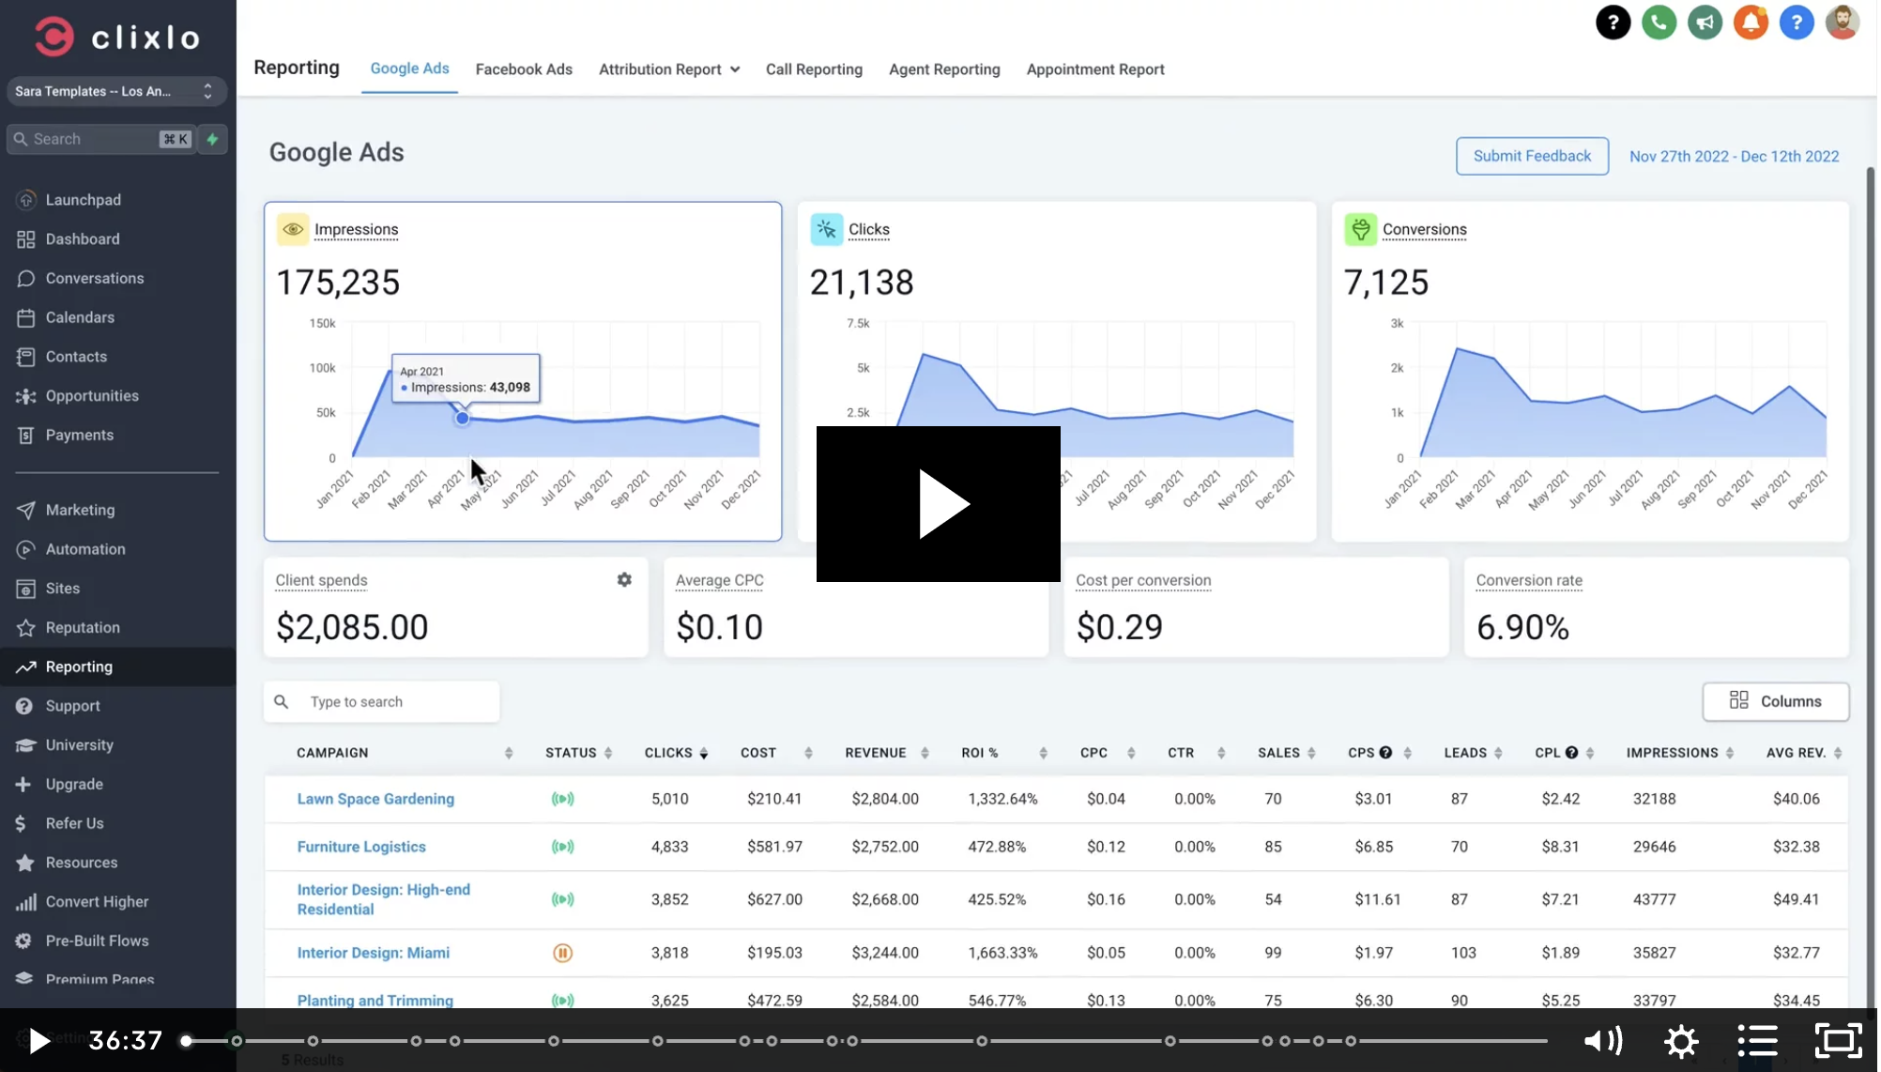Open Reputation in the sidebar
This screenshot has height=1072, width=1881.
point(83,628)
